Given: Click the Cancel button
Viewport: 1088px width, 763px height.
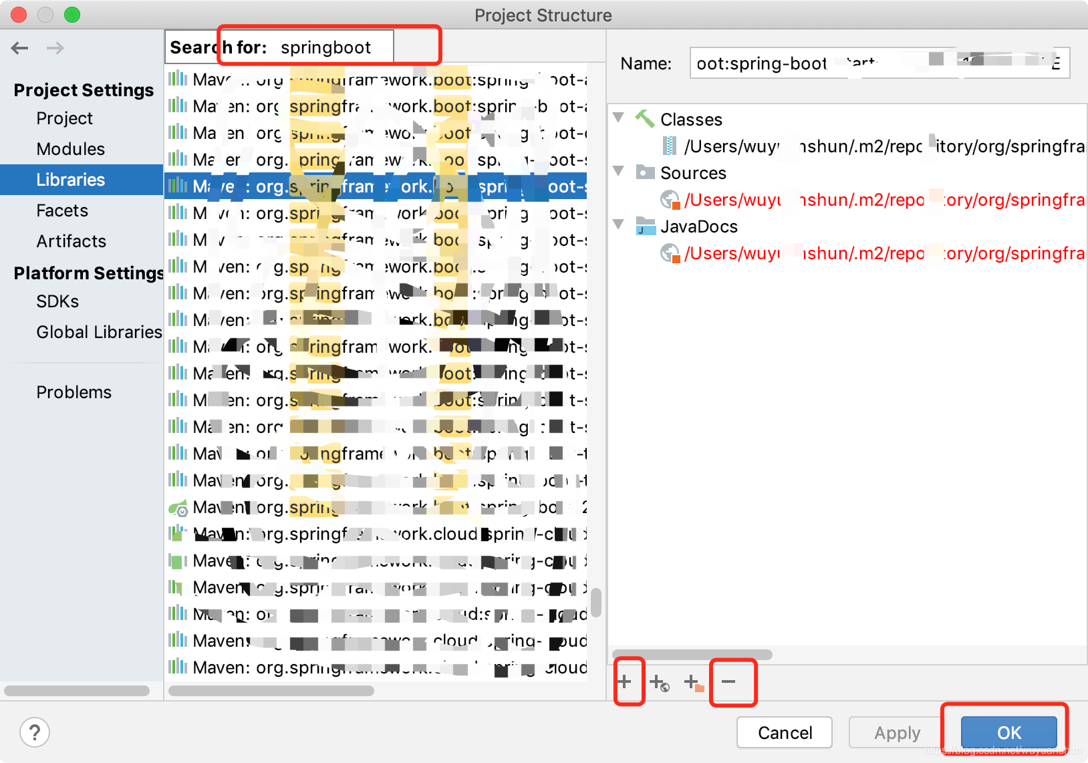Looking at the screenshot, I should 785,733.
